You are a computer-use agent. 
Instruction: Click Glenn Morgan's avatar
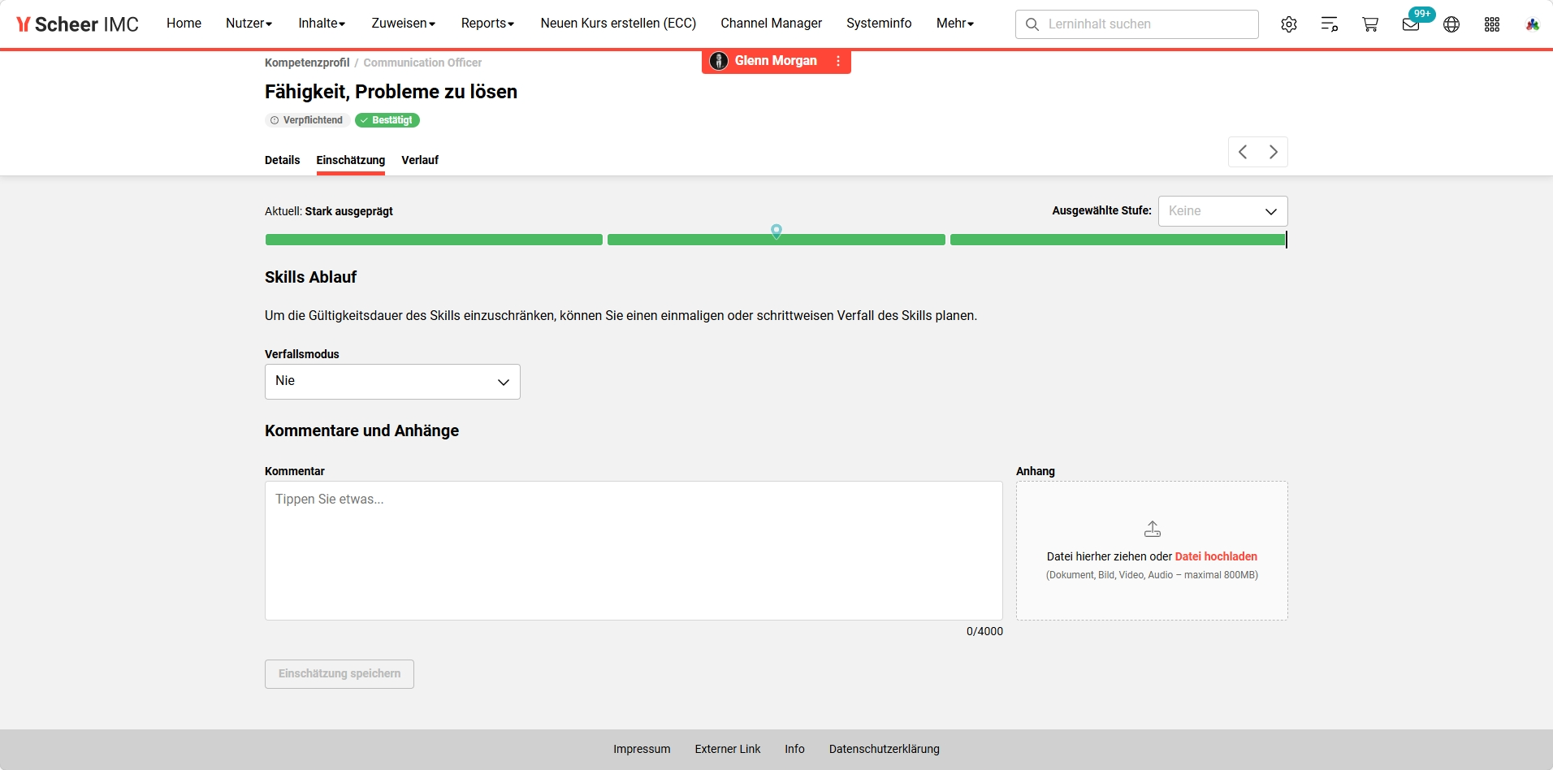719,61
